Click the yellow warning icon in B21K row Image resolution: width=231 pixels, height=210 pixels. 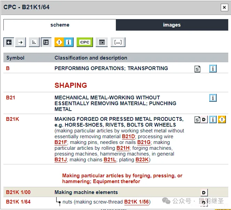(x=222, y=119)
